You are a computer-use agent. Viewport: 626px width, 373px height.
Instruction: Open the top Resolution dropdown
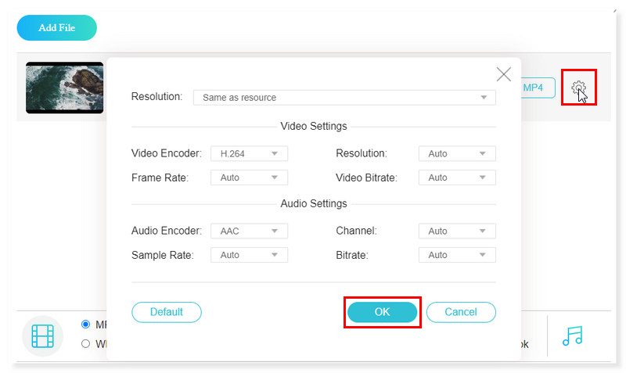(344, 98)
